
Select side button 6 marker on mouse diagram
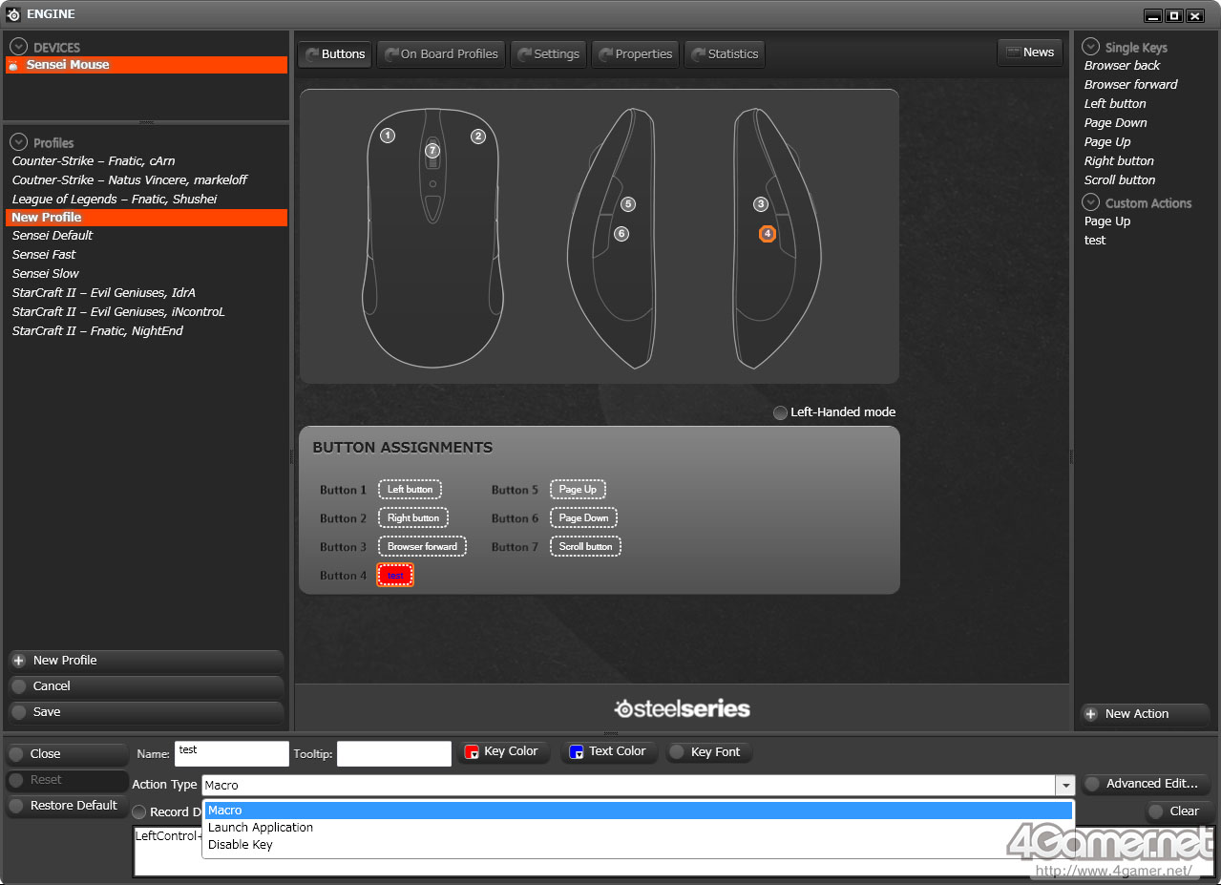[621, 234]
